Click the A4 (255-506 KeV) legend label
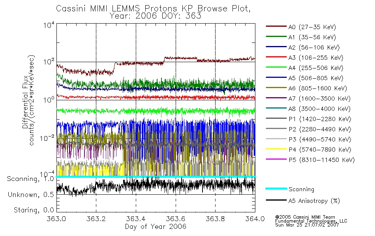The image size is (375, 236). pos(316,68)
